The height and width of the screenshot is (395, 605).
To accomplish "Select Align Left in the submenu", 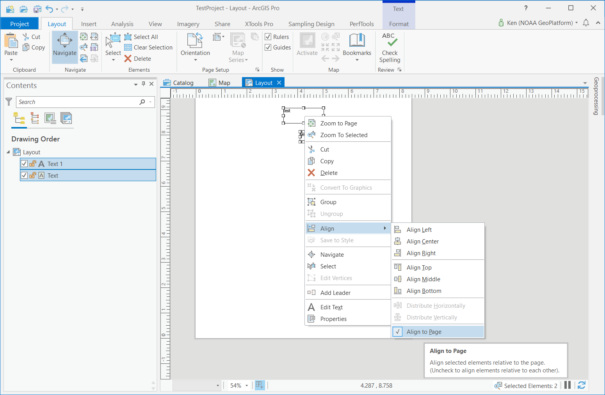I will coord(438,230).
